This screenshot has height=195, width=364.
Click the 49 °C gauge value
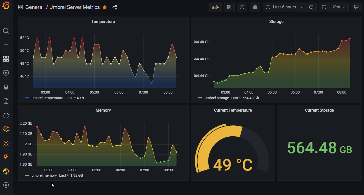[233, 165]
